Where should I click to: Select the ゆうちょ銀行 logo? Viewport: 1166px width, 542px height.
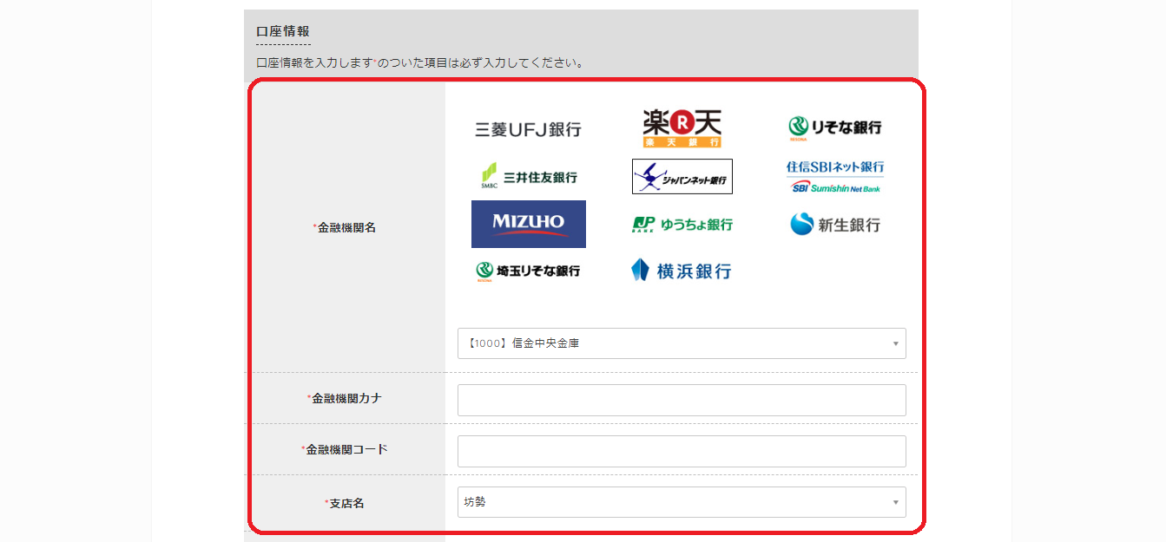click(682, 225)
